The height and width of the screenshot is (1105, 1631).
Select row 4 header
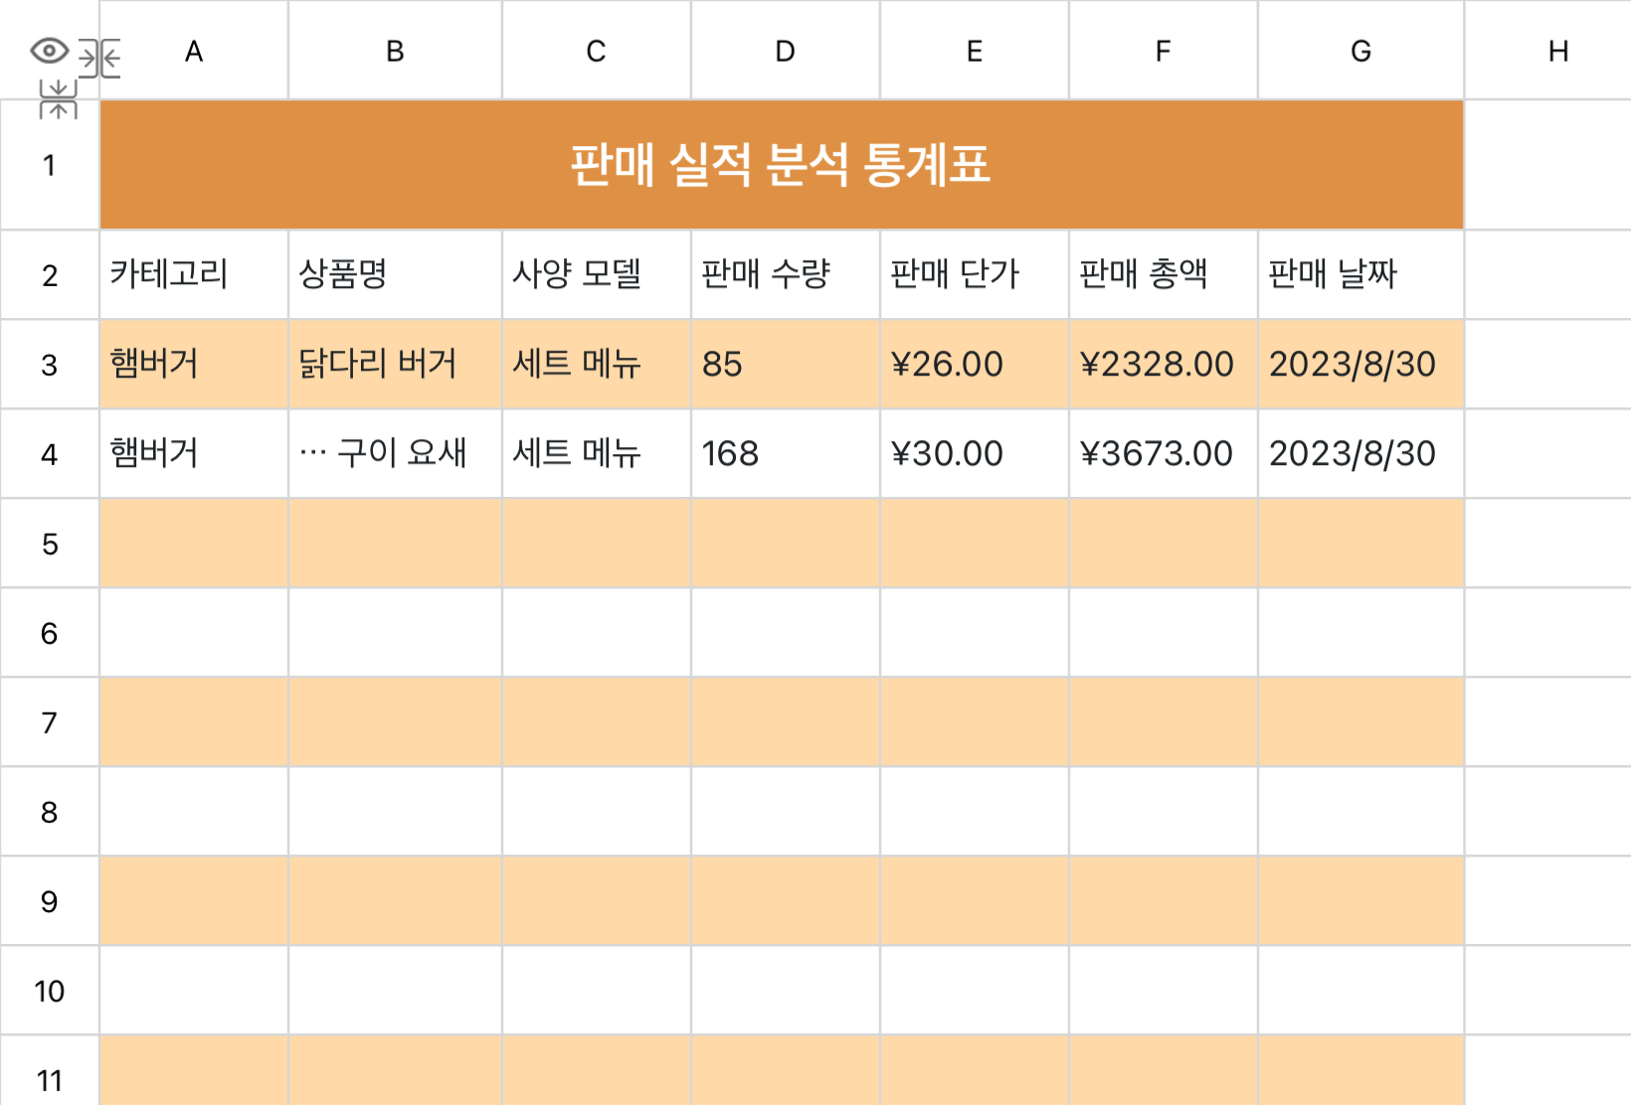49,454
